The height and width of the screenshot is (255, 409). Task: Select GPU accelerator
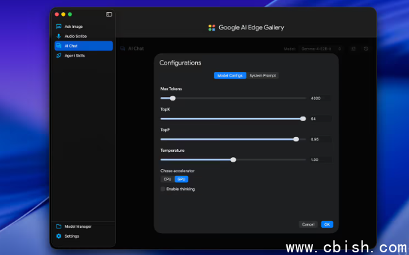point(181,179)
